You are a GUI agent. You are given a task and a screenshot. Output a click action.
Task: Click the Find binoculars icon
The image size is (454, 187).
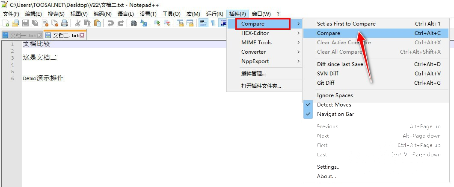(x=134, y=23)
